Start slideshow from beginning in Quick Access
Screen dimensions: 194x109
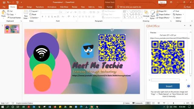tap(17, 2)
